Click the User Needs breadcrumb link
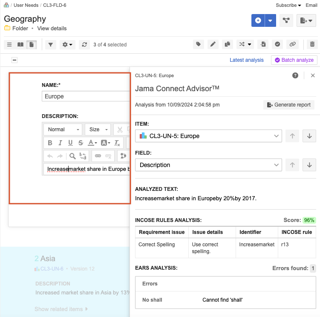Screen dimensions: 320x317 click(26, 5)
